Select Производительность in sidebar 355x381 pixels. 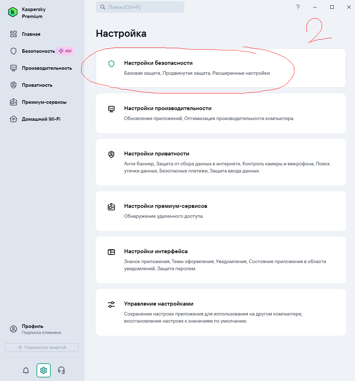(x=46, y=68)
